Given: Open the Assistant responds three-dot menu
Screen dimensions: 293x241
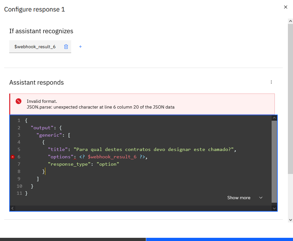Looking at the screenshot, I should pos(271,82).
